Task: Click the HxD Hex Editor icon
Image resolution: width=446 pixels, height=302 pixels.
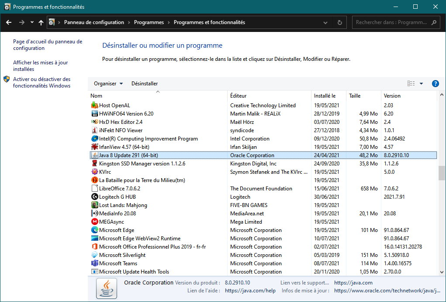Action: pos(94,122)
